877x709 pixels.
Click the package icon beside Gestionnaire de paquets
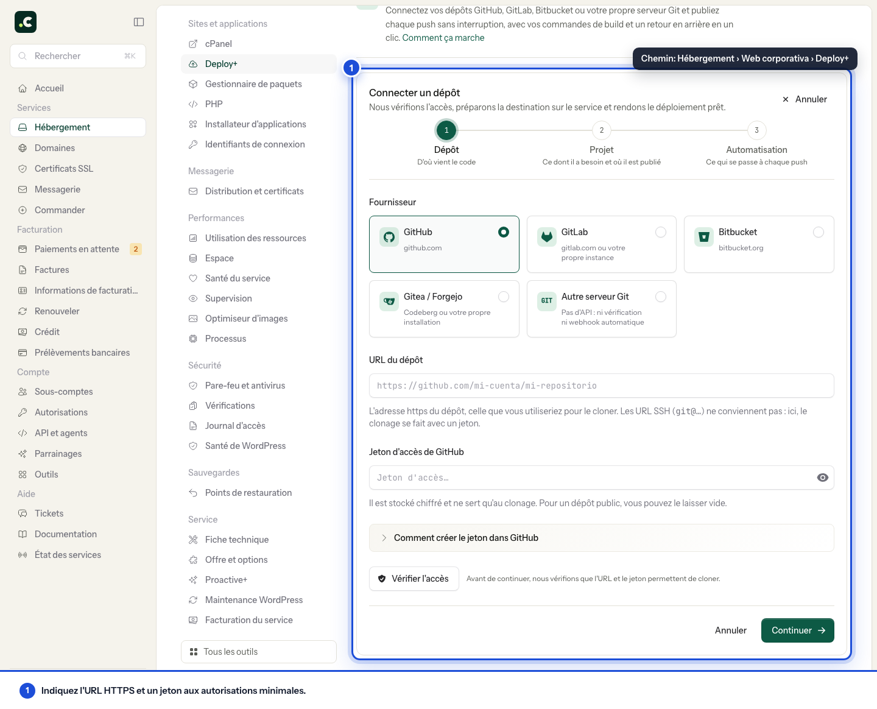[193, 84]
